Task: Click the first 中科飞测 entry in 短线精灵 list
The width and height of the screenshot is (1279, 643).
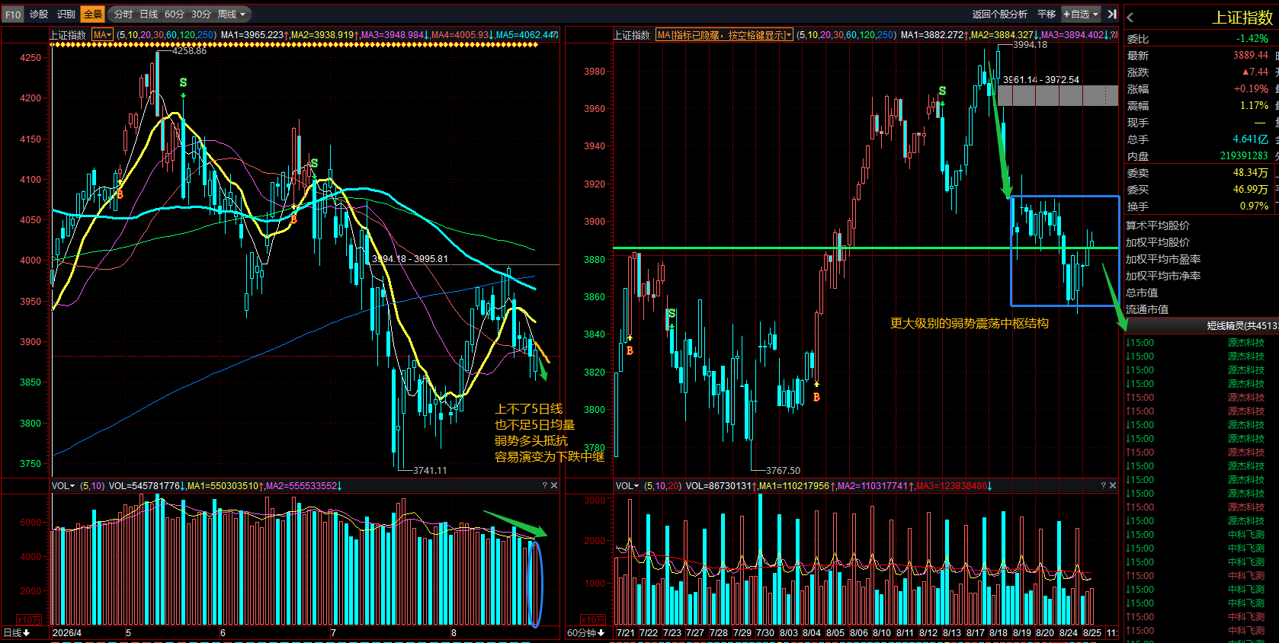Action: tap(1245, 535)
